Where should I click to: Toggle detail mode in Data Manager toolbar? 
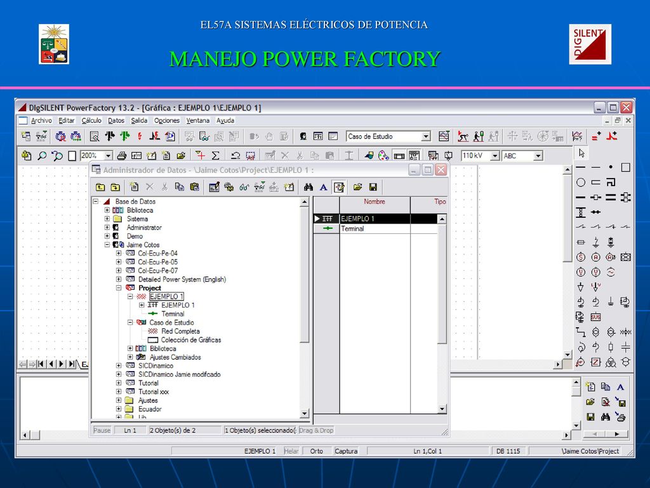[x=339, y=187]
